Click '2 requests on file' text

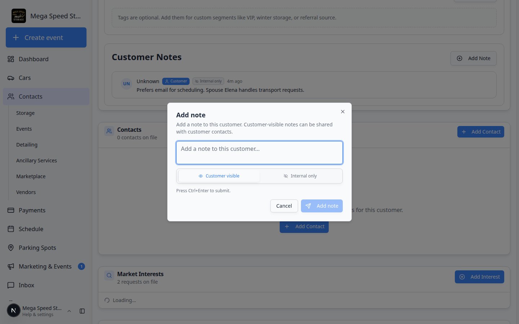click(x=137, y=282)
